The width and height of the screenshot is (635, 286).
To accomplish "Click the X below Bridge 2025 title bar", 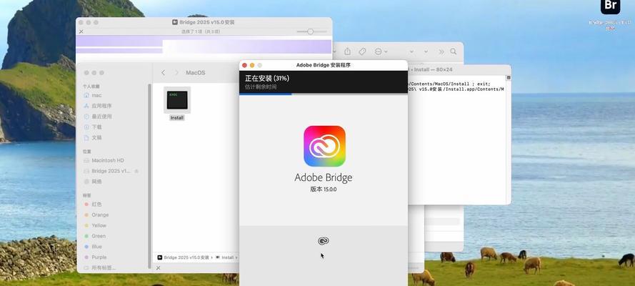I will point(81,31).
